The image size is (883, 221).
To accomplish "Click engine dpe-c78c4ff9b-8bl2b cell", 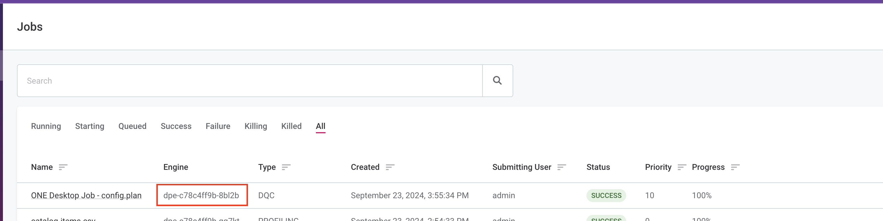I will 201,195.
